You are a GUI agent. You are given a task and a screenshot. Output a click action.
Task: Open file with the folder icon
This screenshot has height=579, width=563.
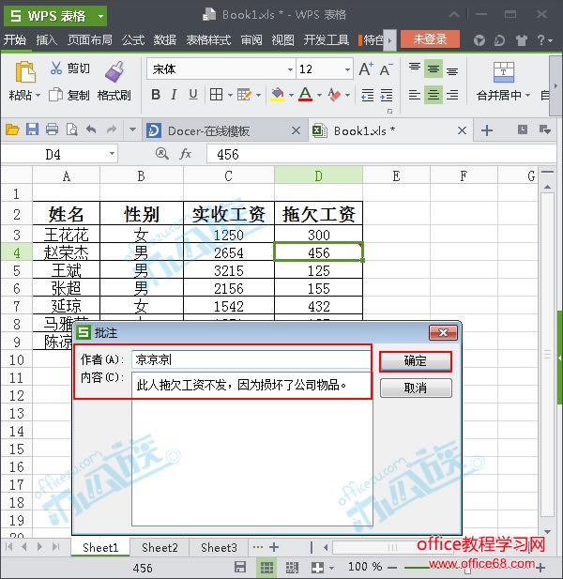[12, 130]
